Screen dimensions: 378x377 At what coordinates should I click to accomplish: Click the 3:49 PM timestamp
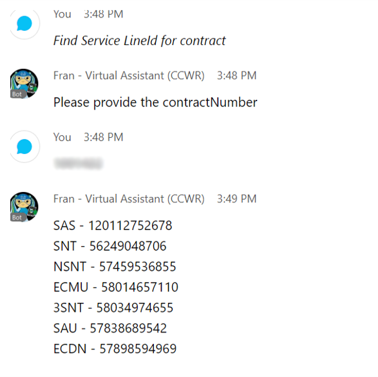tap(237, 198)
